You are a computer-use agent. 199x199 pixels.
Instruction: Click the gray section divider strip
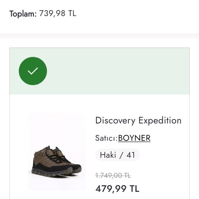click(99, 35)
